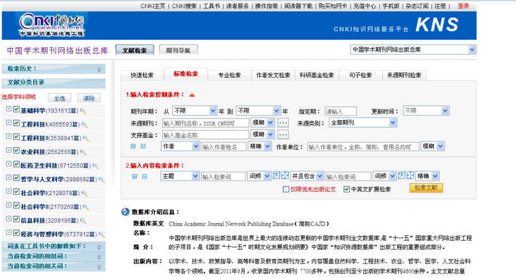The height and width of the screenshot is (278, 516).
Task: Toggle 工程科技I category checkbox
Action: tap(16, 123)
